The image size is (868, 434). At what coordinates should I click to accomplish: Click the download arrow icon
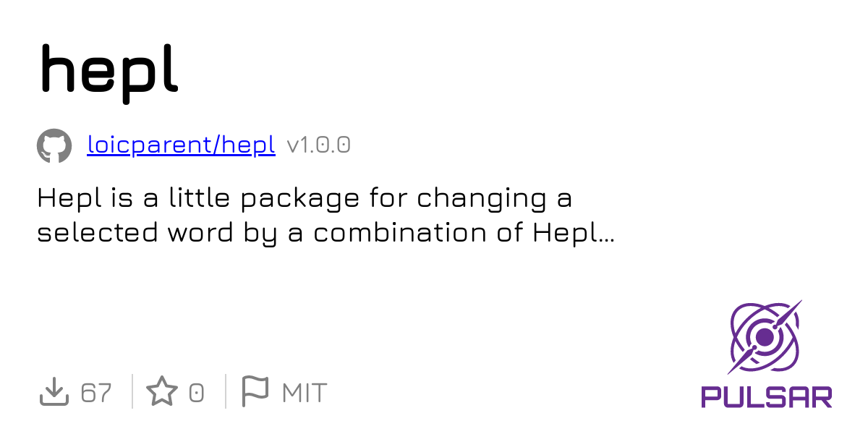point(53,392)
